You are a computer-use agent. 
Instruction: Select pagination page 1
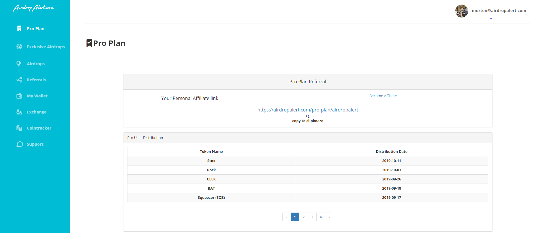pyautogui.click(x=295, y=217)
